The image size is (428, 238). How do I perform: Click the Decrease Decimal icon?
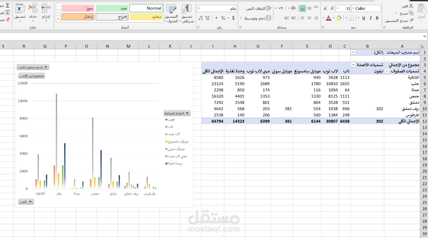click(x=201, y=18)
